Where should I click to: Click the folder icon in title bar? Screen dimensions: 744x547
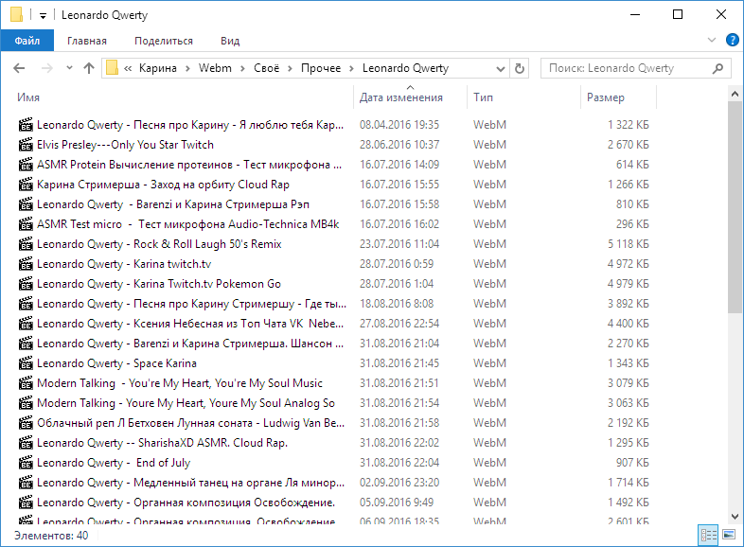pos(17,14)
